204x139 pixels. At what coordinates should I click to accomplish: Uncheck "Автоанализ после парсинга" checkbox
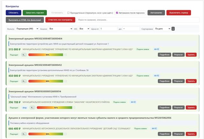pyautogui.click(x=117, y=13)
